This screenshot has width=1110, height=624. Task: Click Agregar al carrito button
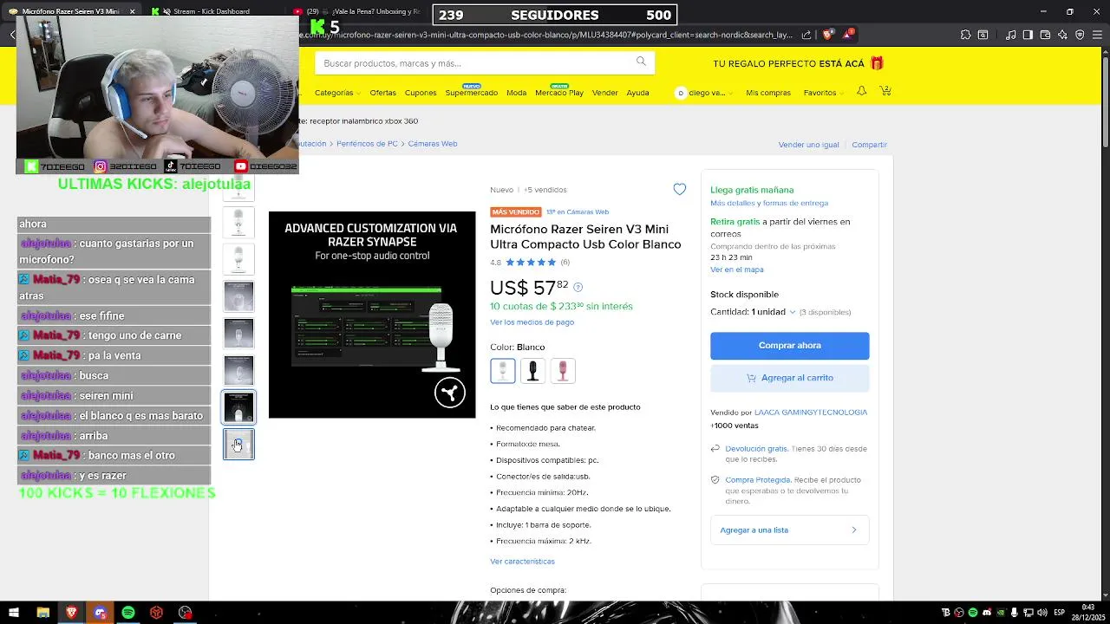click(790, 378)
